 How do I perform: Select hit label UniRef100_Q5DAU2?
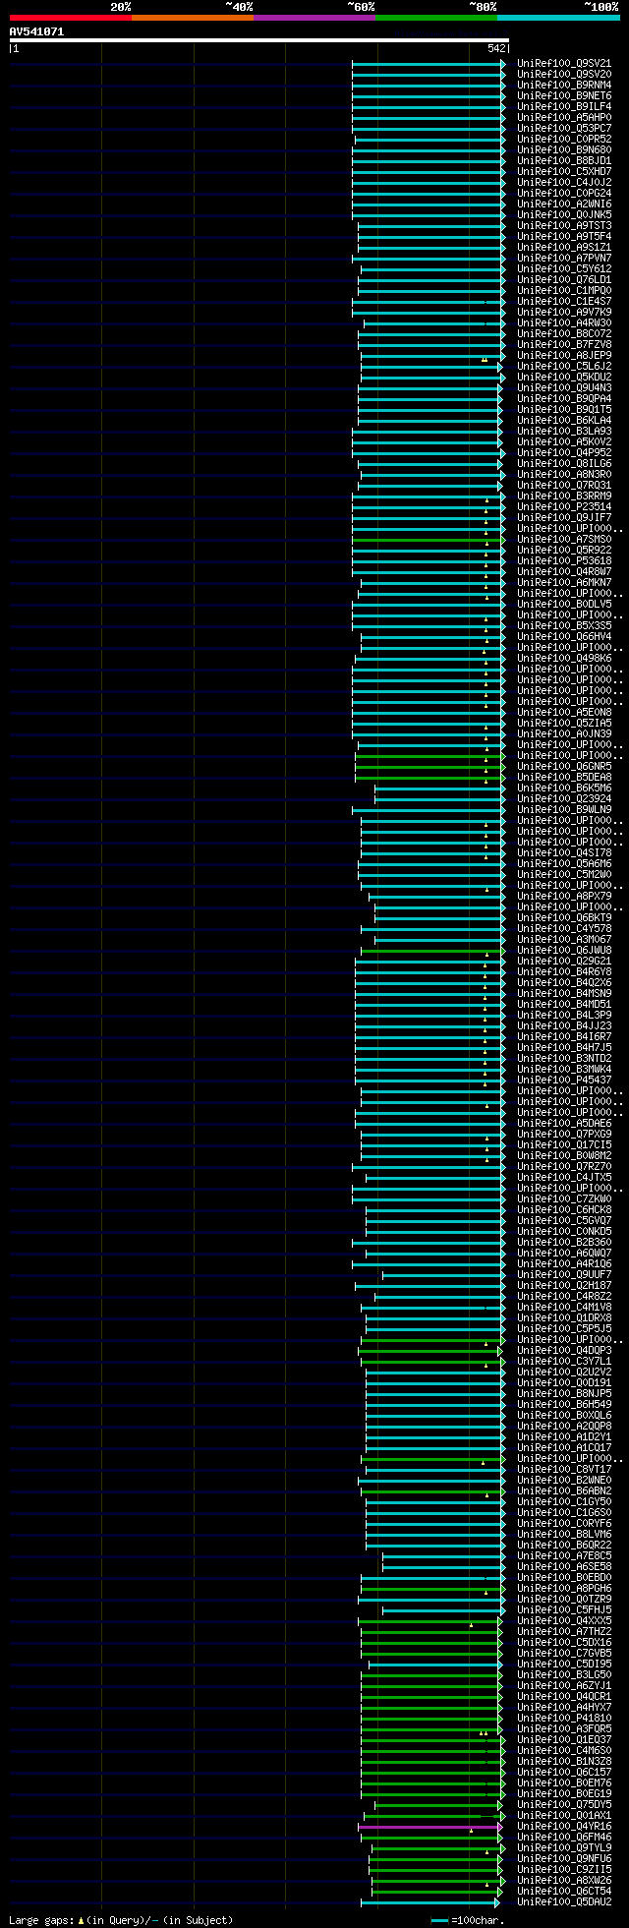564,1901
